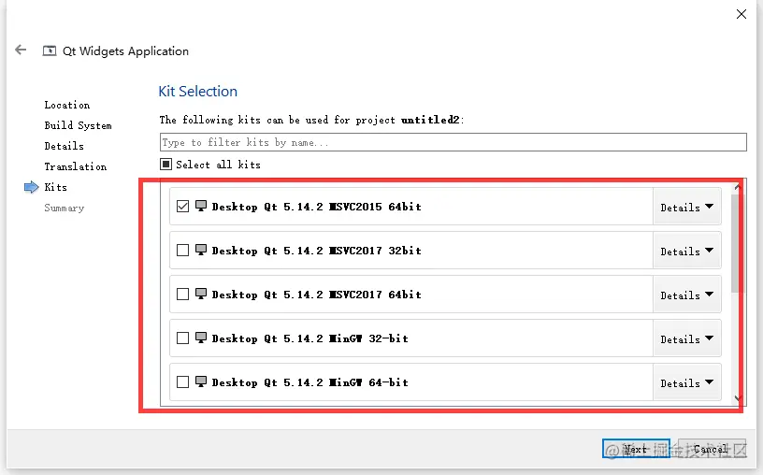Click monitor icon of MinGW 32-bit kit

tap(201, 338)
